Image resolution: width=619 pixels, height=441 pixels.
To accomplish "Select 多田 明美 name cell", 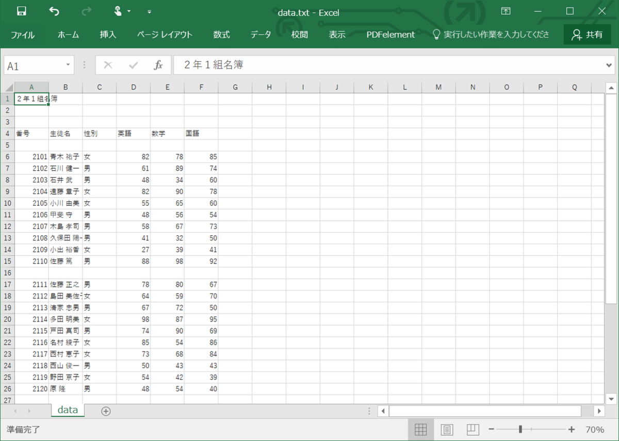I will 66,319.
